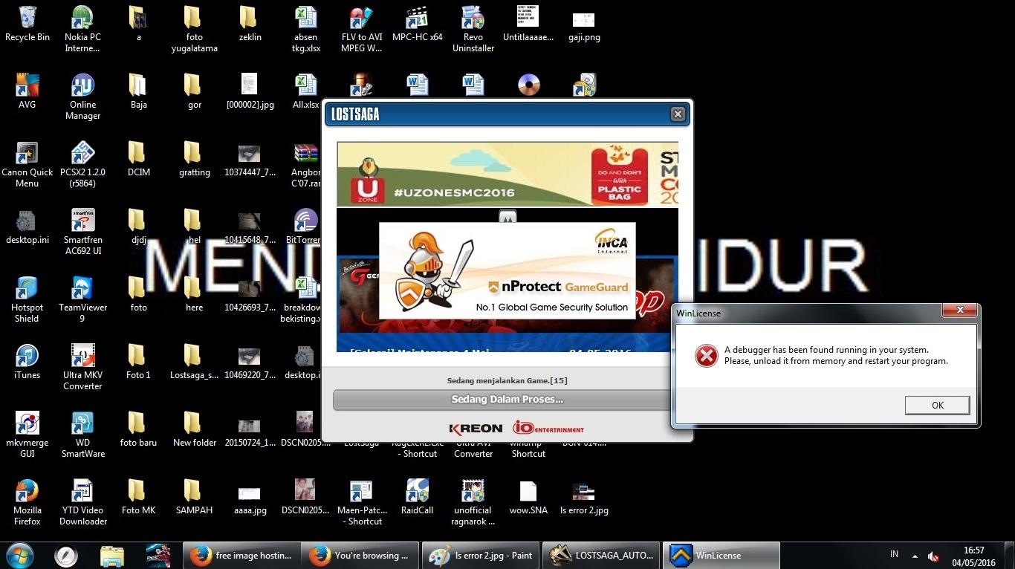Image resolution: width=1015 pixels, height=569 pixels.
Task: Select the gratting folder
Action: [194, 159]
